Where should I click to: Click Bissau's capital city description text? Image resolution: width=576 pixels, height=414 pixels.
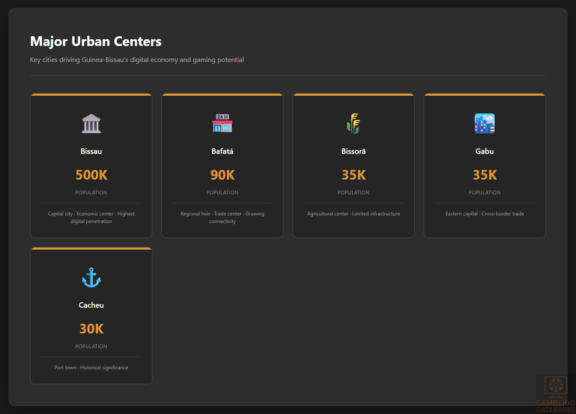pos(91,218)
